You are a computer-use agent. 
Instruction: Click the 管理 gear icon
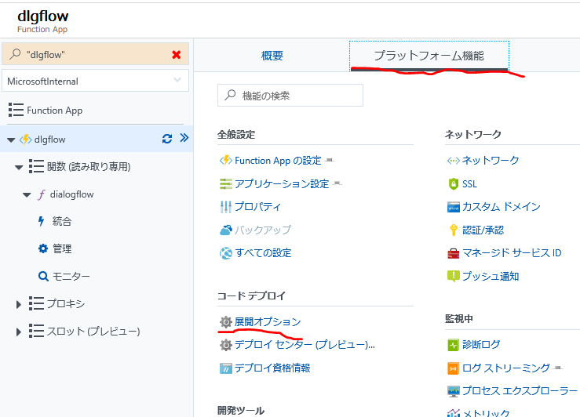point(43,248)
